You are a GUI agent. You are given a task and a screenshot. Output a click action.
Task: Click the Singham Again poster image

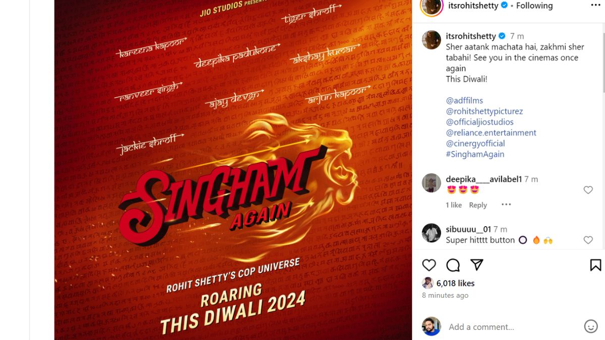(233, 170)
